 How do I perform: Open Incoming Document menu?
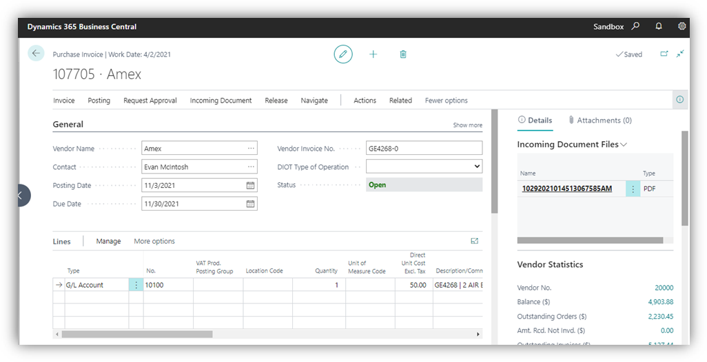(221, 100)
